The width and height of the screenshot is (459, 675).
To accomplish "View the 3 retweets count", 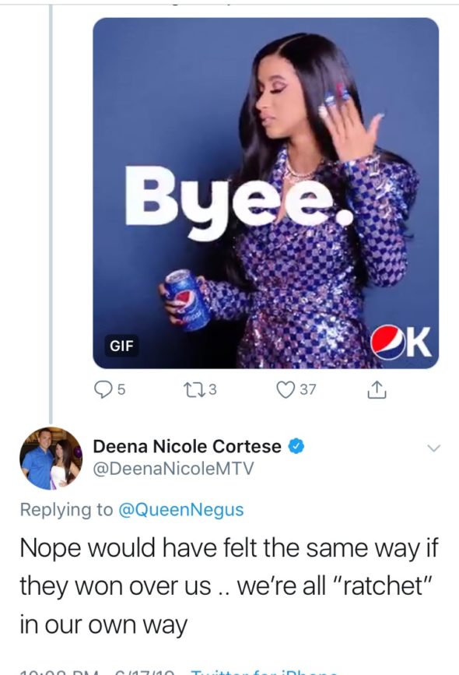I will 212,389.
